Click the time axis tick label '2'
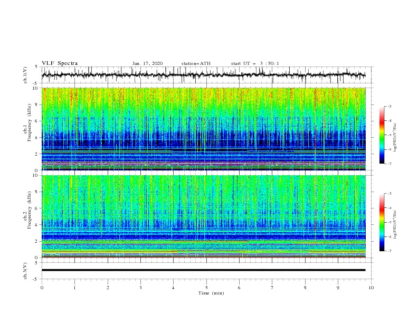Screen dimensions: 418x323 pyautogui.click(x=108, y=288)
